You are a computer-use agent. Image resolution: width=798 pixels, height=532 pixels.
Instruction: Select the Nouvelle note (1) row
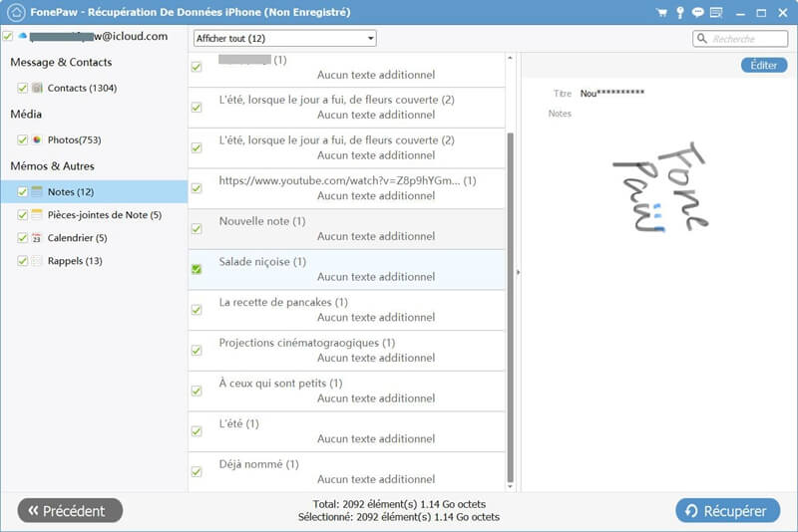pos(346,229)
